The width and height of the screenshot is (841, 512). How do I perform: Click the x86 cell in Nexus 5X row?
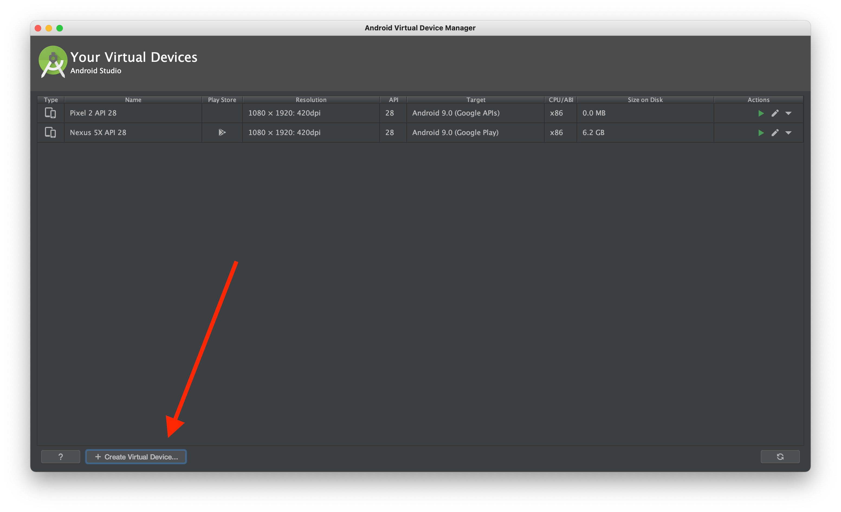coord(561,133)
